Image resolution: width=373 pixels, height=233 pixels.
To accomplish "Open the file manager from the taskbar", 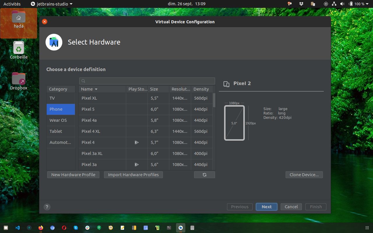I will coord(6,228).
